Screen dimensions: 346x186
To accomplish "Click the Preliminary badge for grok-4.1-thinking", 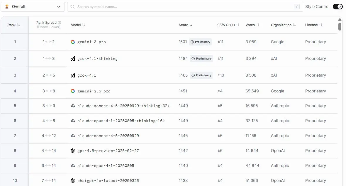I will [x=201, y=59].
